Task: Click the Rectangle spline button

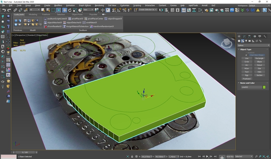Action: tap(259, 58)
